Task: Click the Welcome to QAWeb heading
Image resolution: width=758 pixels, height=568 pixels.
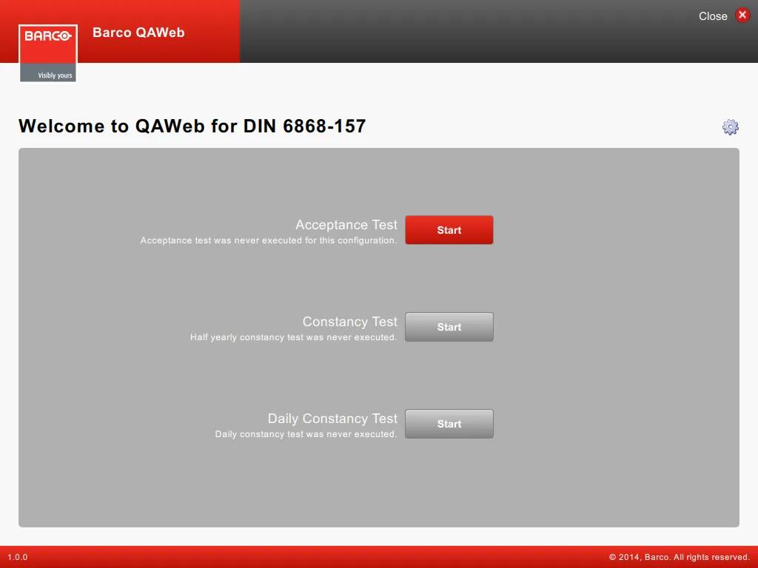Action: pos(192,126)
